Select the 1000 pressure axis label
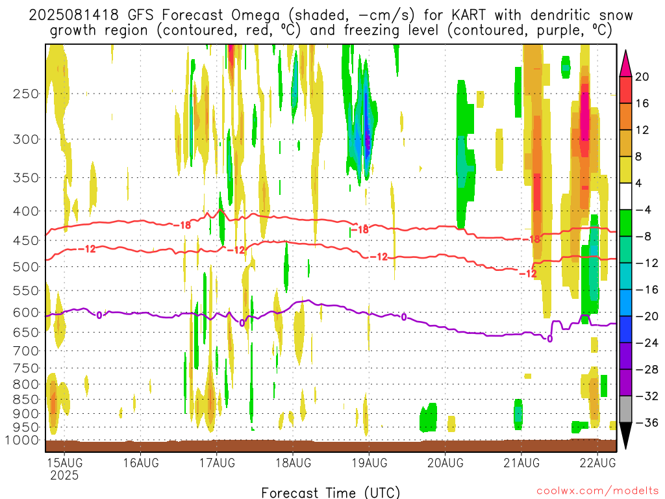 21,440
